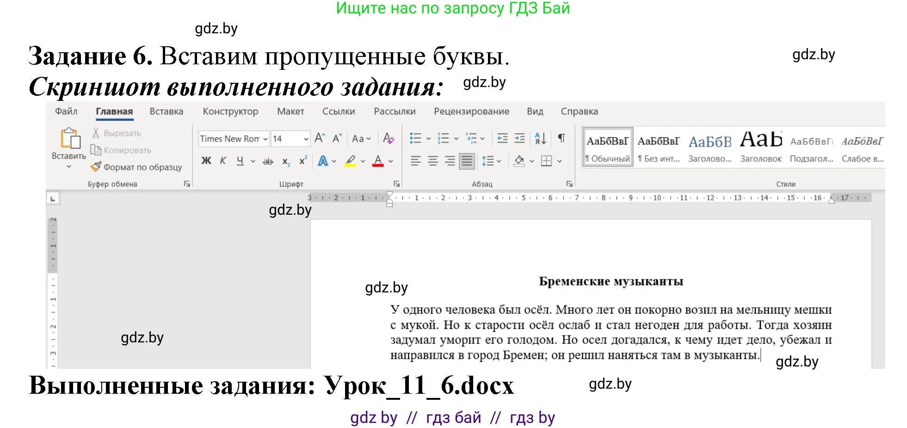Image resolution: width=907 pixels, height=428 pixels.
Task: Open the Шрифт dialog launcher
Action: [x=396, y=183]
